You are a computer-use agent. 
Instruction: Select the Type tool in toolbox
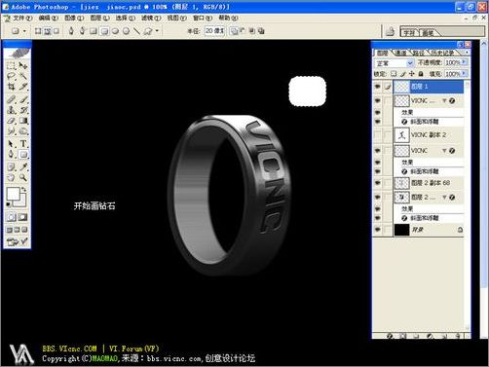point(23,143)
